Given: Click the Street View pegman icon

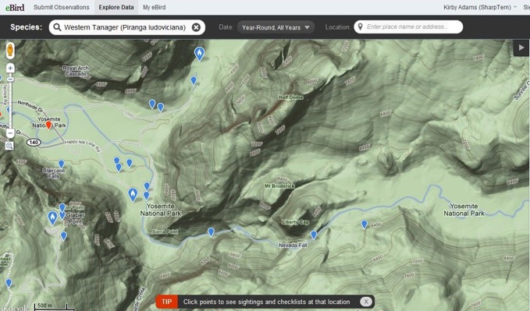Looking at the screenshot, I should click(x=10, y=51).
